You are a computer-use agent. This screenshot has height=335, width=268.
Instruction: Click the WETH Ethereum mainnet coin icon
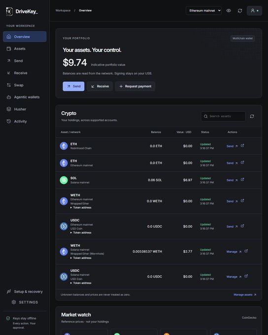(64, 201)
